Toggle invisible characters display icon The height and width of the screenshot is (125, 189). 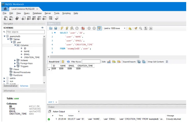146,28
